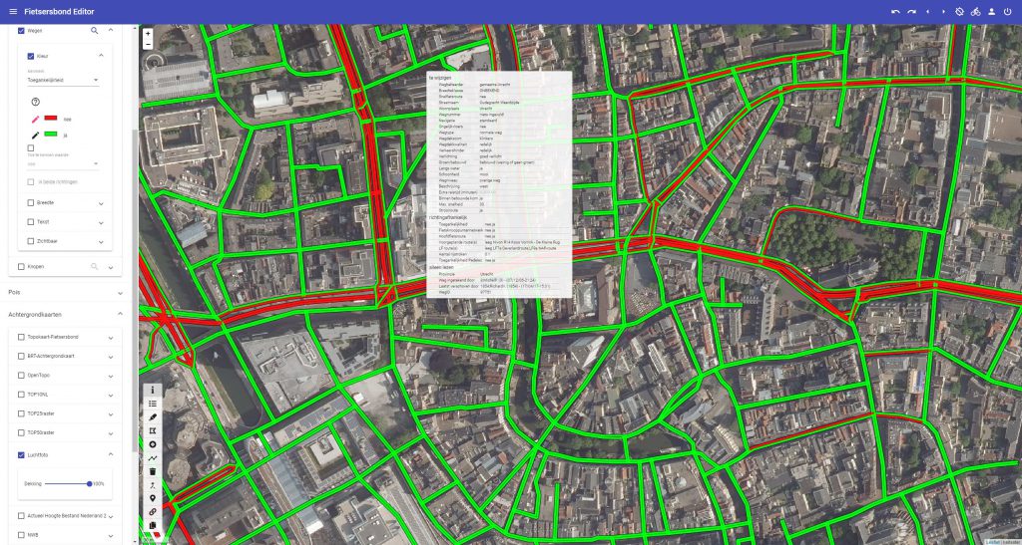Click the bicycle icon in the header
The image size is (1022, 545).
[975, 11]
